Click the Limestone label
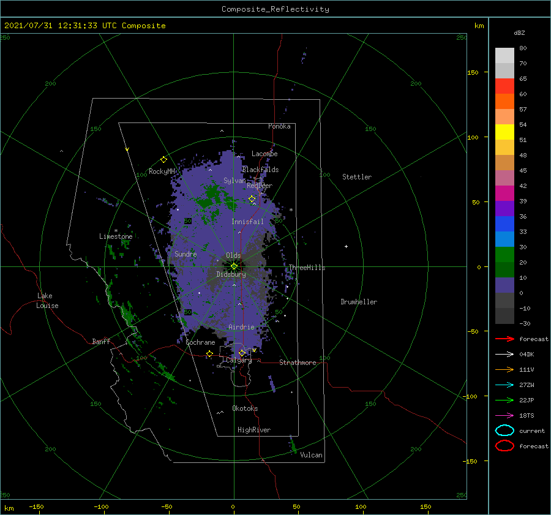551x515 pixels. coord(116,236)
